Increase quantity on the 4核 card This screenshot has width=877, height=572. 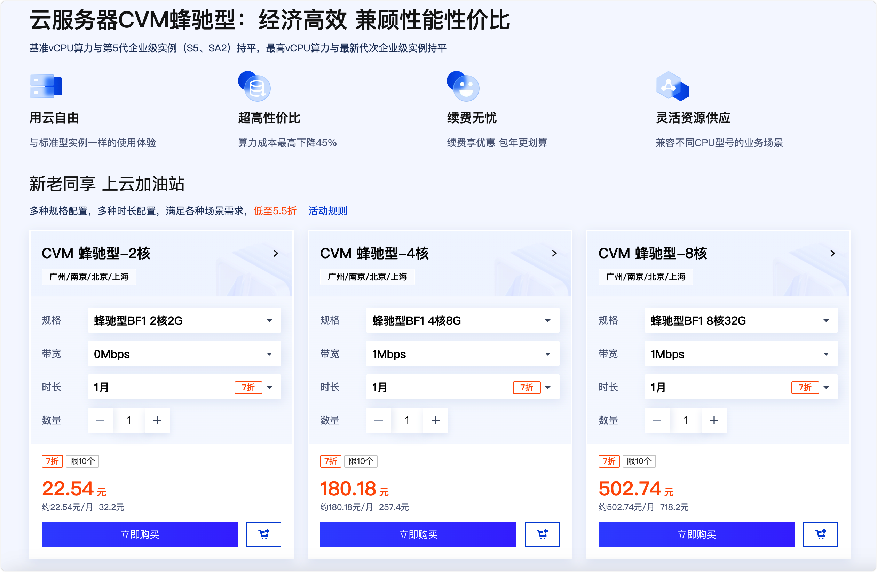pyautogui.click(x=436, y=420)
